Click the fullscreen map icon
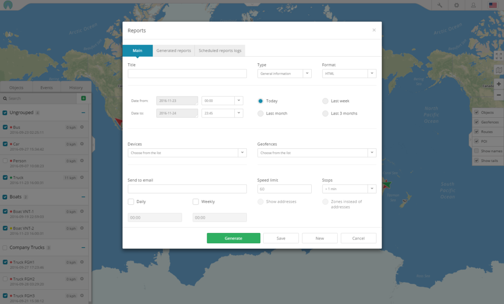Image resolution: width=504 pixels, height=304 pixels. click(x=498, y=56)
